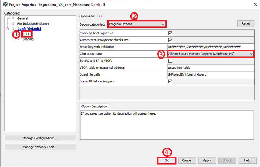Enable Set PC and SP to VTOR
260x167 pixels.
tap(170, 61)
